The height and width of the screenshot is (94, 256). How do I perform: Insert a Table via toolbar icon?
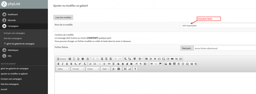click(x=174, y=64)
